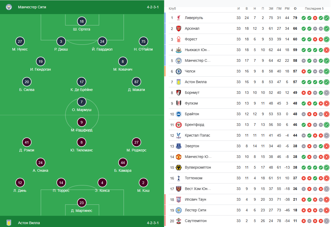The height and width of the screenshot is (227, 331).
Task: Click the Ипсвич Таун club link
Action: point(195,199)
